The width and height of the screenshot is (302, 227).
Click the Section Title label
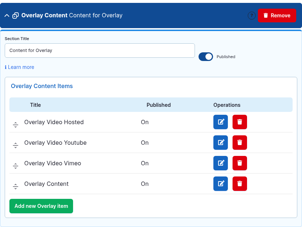coord(17,39)
